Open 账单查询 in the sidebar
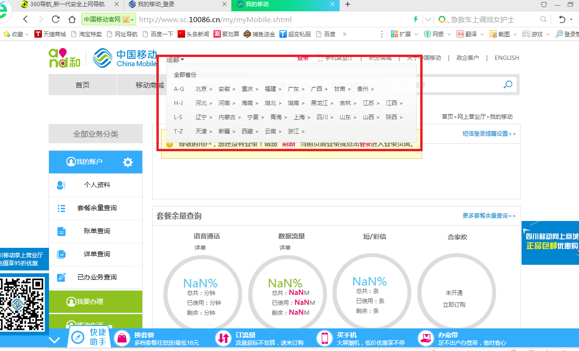579x351 pixels. click(x=96, y=231)
